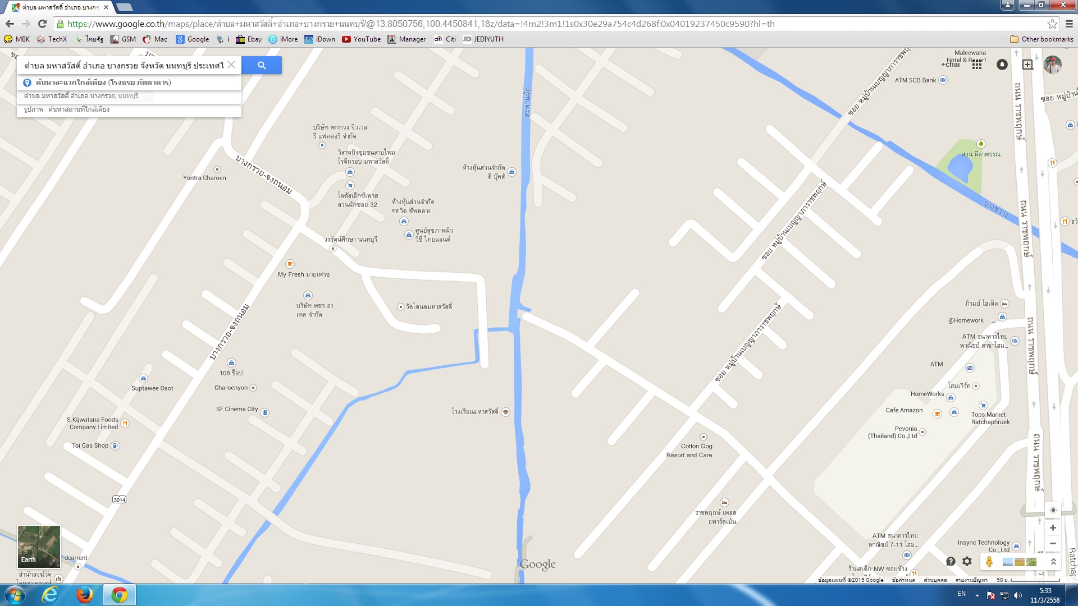Open help and feedback icon

pyautogui.click(x=951, y=561)
